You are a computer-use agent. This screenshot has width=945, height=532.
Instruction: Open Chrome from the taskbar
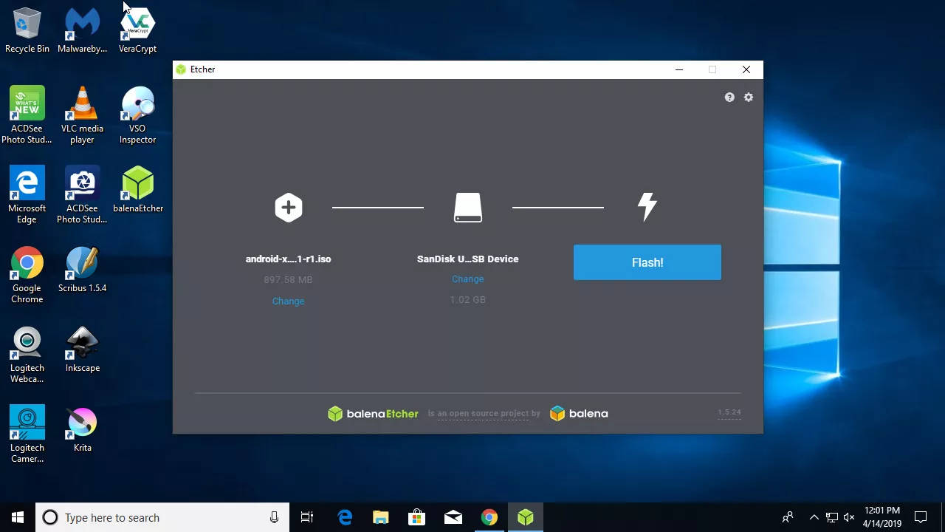click(489, 517)
